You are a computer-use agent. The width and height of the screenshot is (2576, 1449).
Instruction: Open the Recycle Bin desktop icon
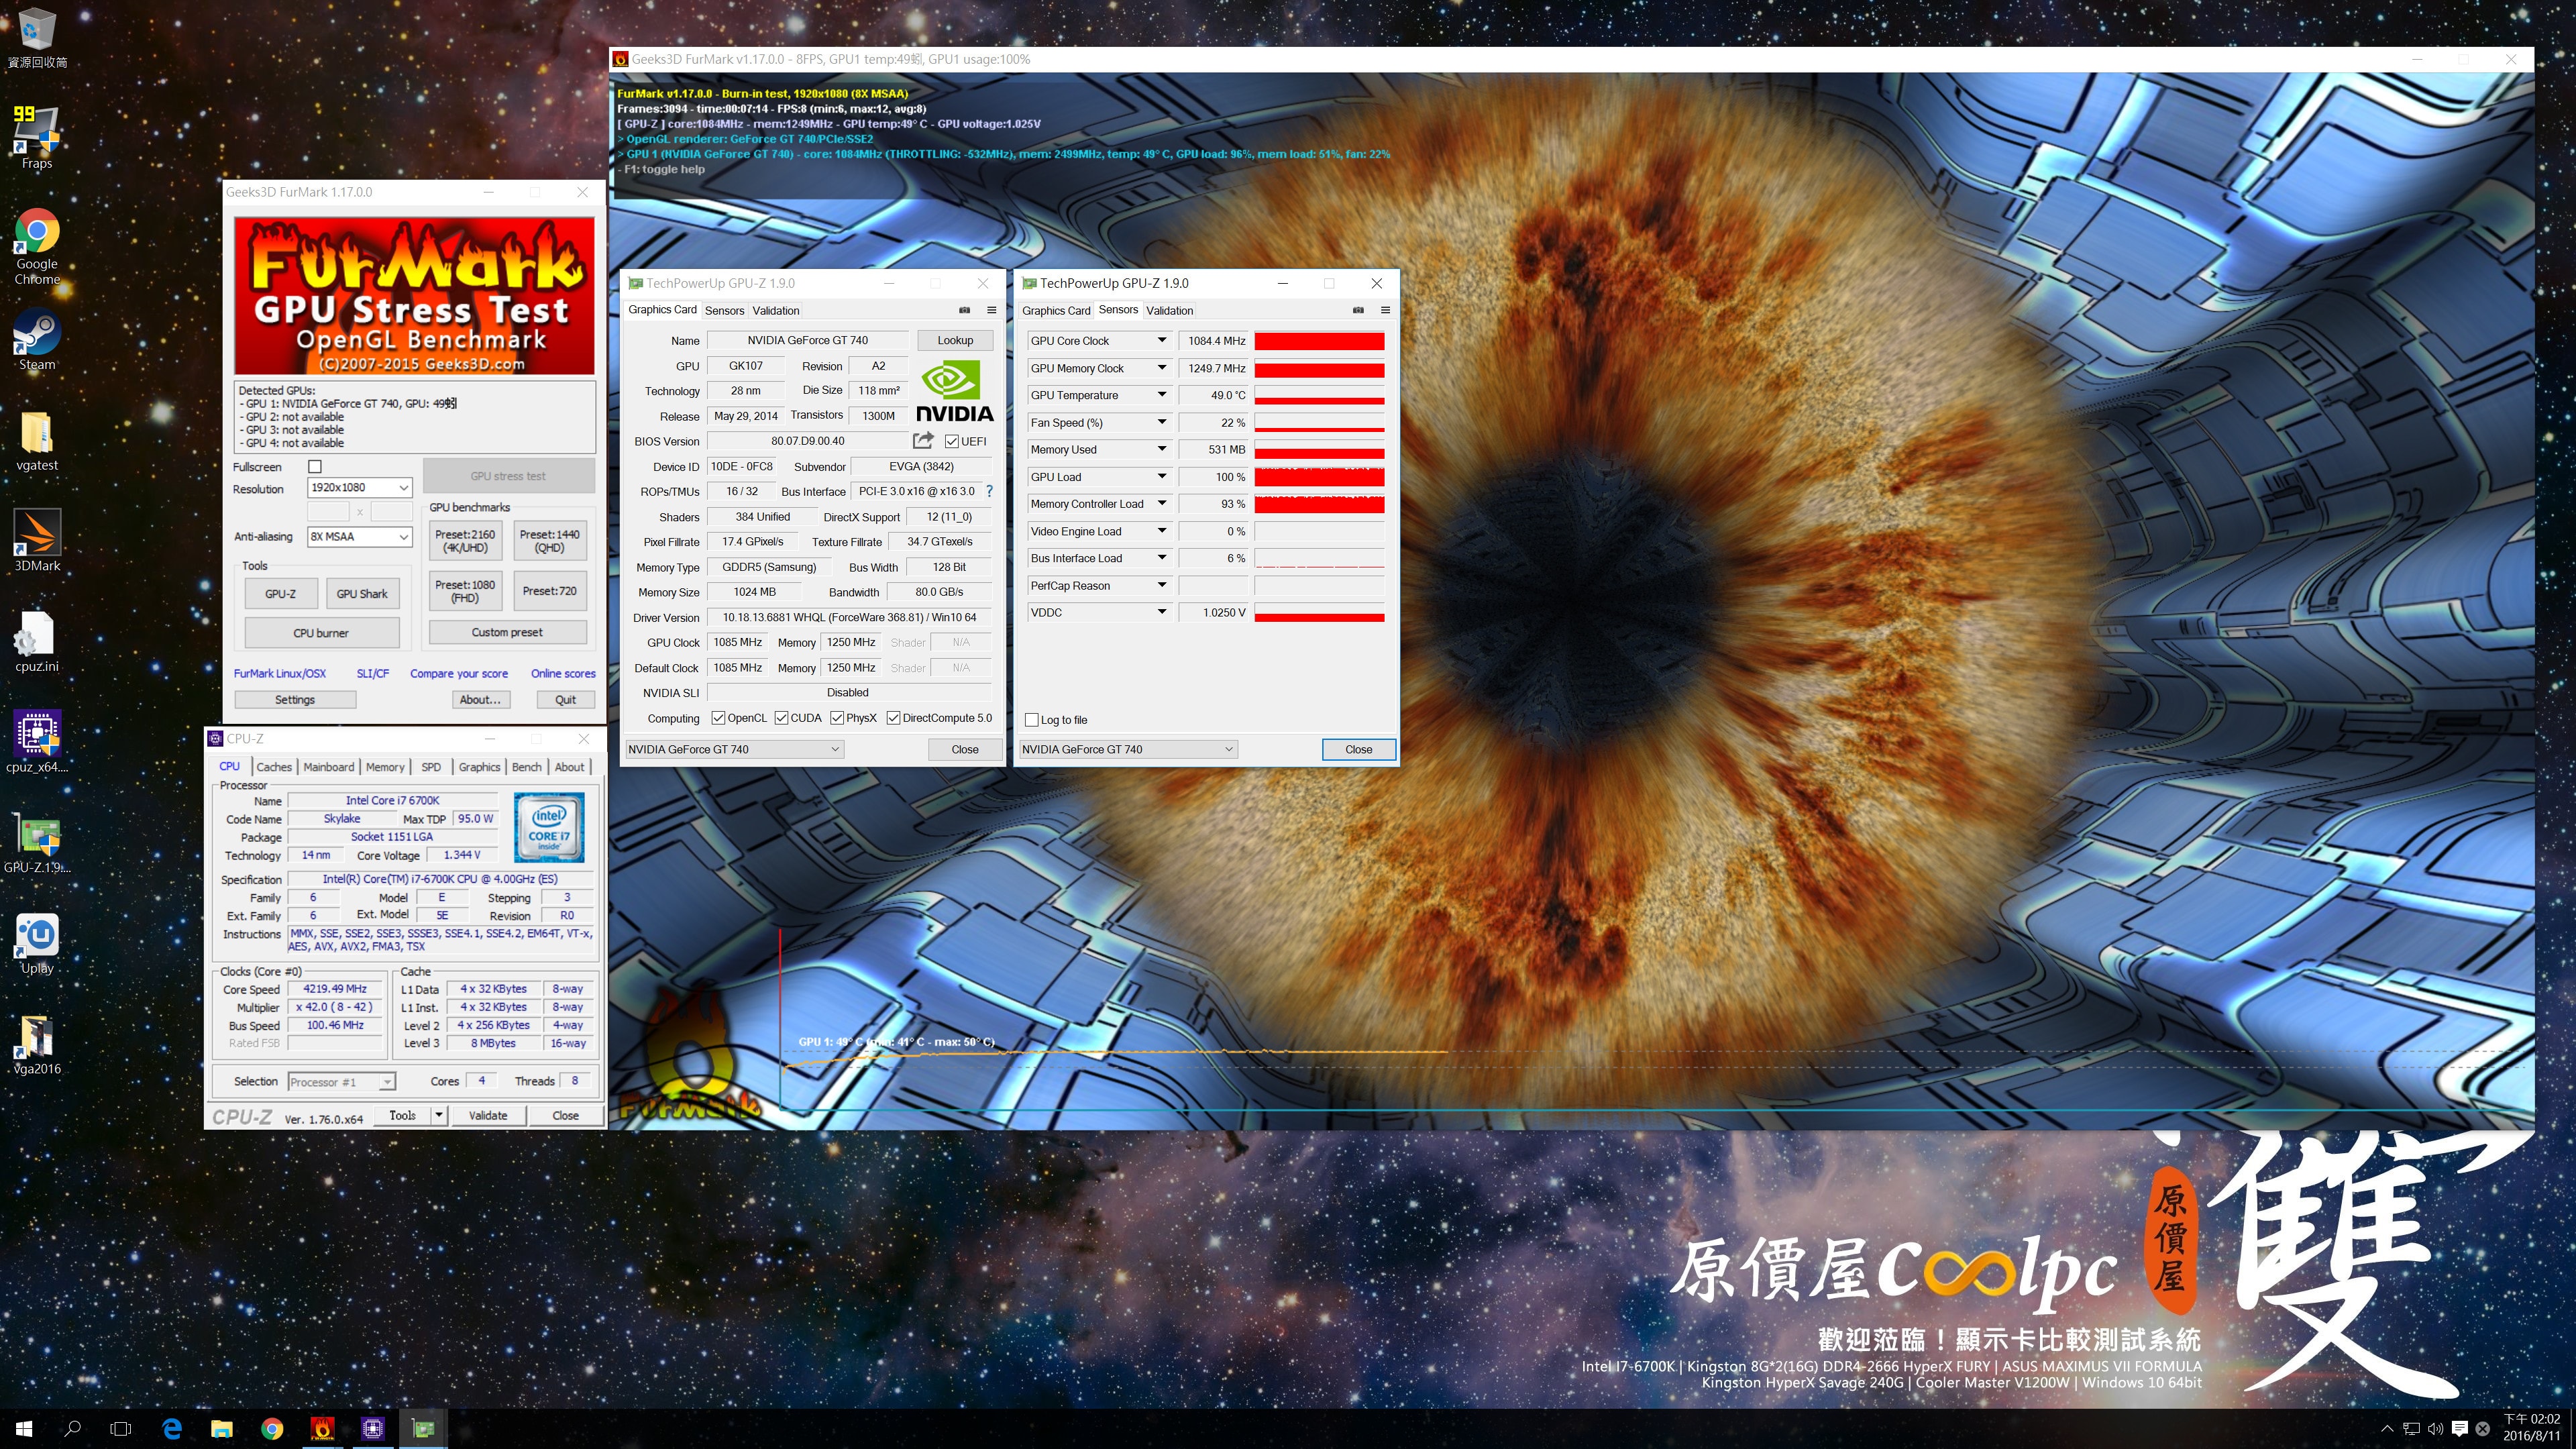36,37
